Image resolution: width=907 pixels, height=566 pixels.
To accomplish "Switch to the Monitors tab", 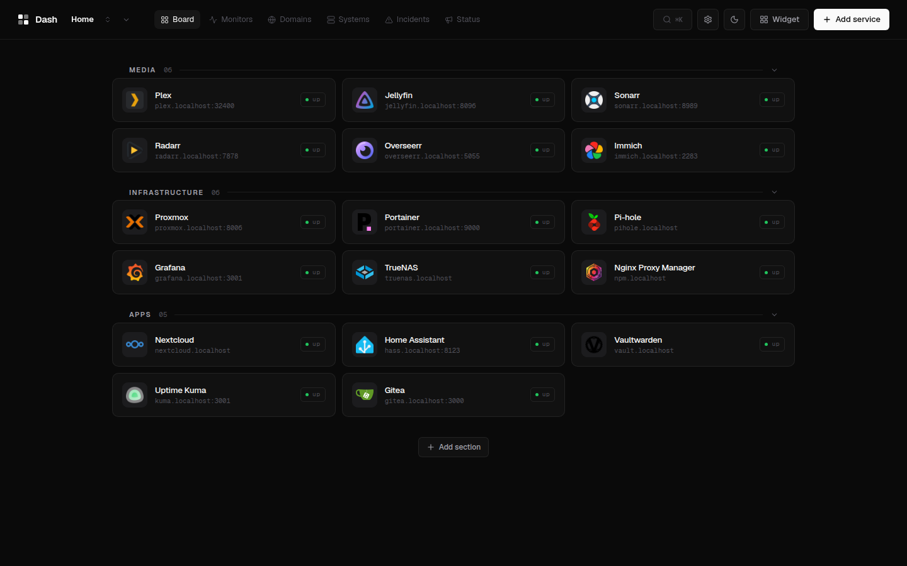I will point(231,19).
